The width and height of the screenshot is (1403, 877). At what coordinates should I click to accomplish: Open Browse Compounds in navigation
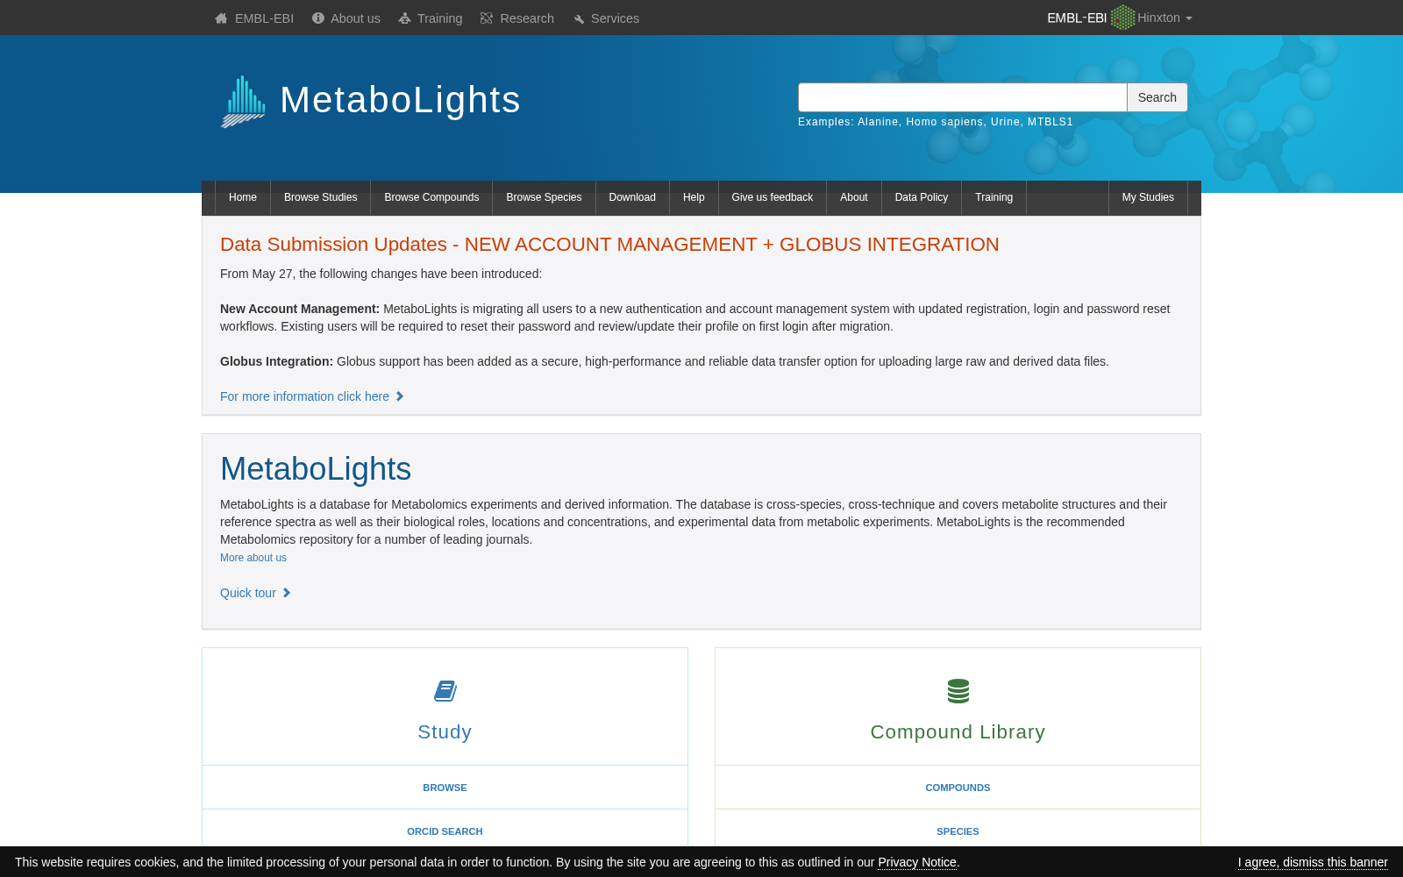coord(431,197)
